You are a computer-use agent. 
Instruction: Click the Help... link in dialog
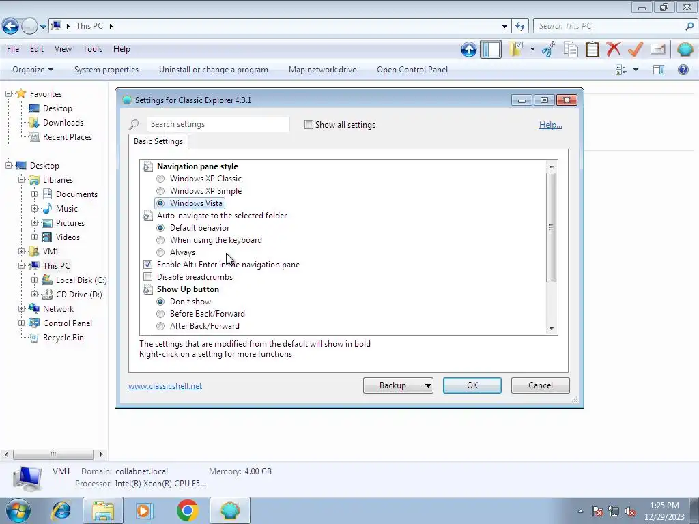click(551, 125)
